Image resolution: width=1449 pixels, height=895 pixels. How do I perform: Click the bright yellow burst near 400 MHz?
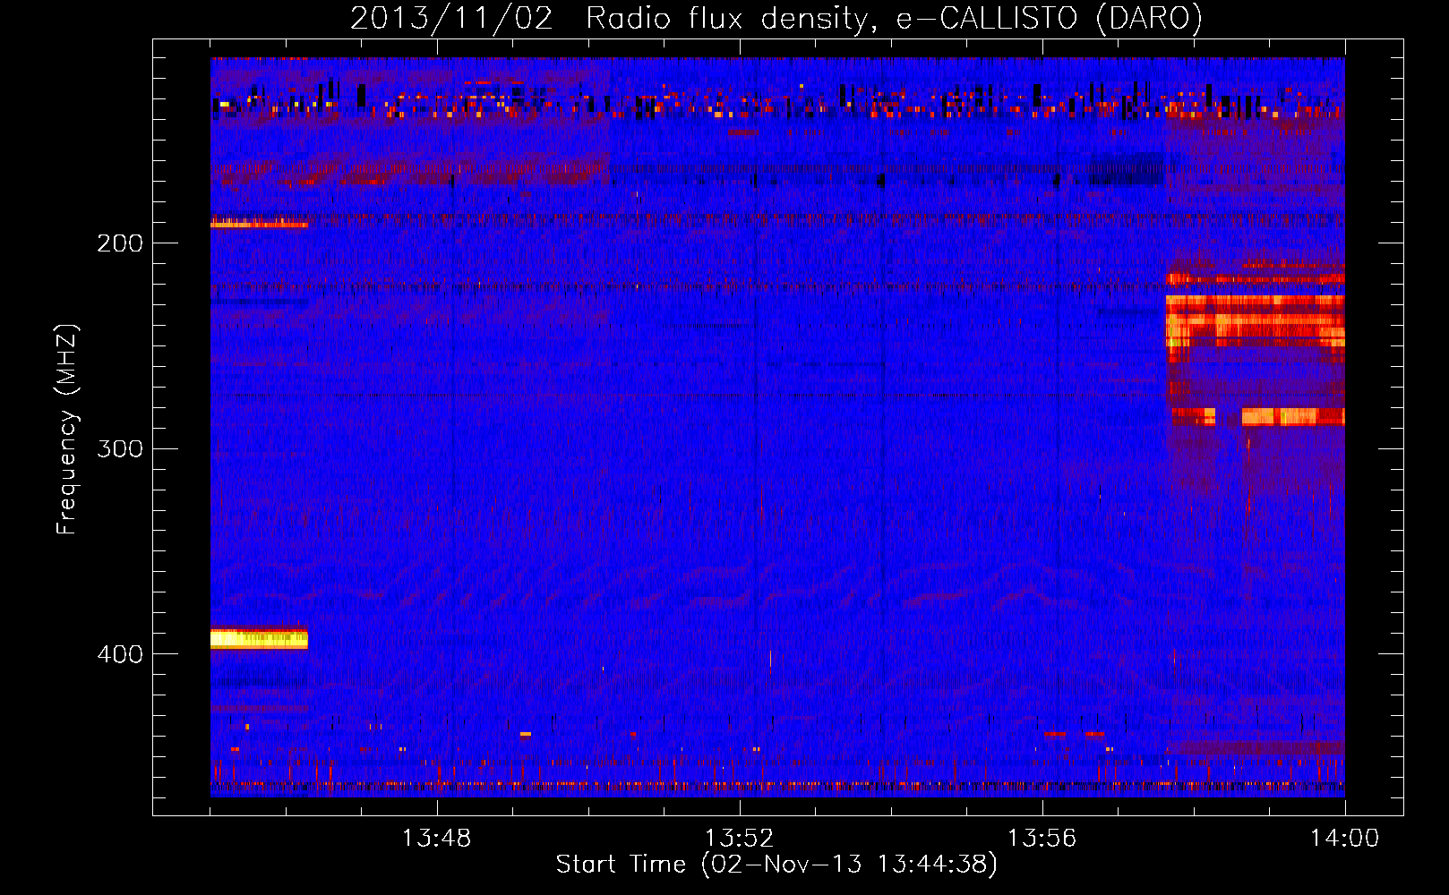pyautogui.click(x=259, y=638)
